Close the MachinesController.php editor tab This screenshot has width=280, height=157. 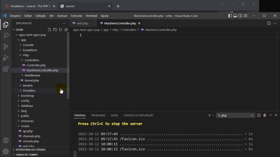point(139,23)
